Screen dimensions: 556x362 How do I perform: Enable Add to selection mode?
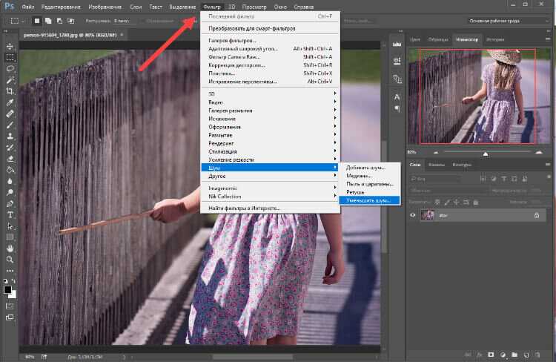[48, 21]
